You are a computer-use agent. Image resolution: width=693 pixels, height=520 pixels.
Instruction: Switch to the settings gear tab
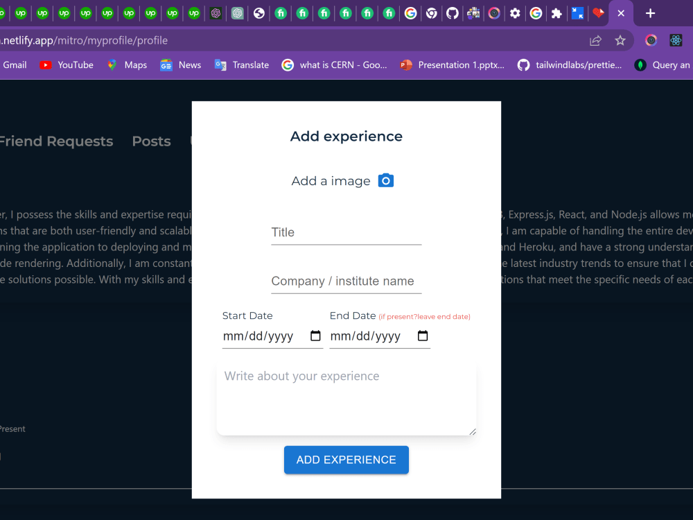point(515,13)
